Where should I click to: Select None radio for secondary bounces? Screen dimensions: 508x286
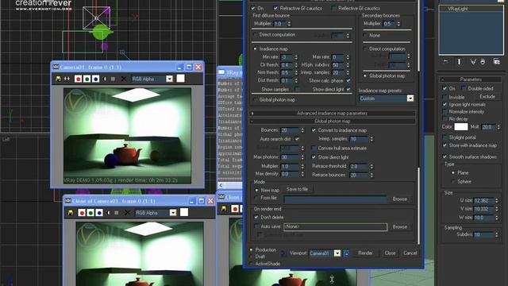[x=365, y=35]
